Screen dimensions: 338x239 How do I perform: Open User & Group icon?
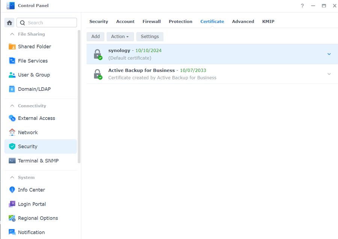[x=12, y=75]
